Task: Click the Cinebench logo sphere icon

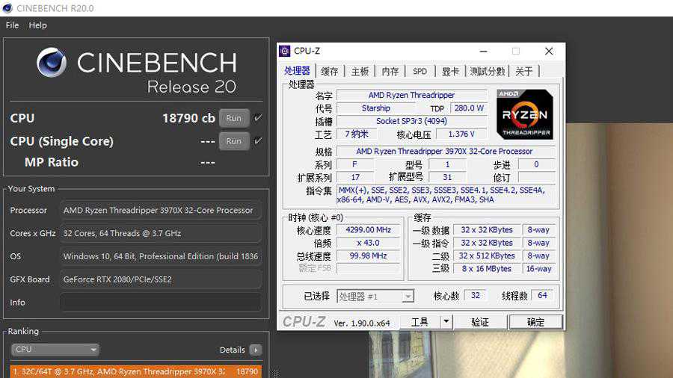Action: point(52,63)
